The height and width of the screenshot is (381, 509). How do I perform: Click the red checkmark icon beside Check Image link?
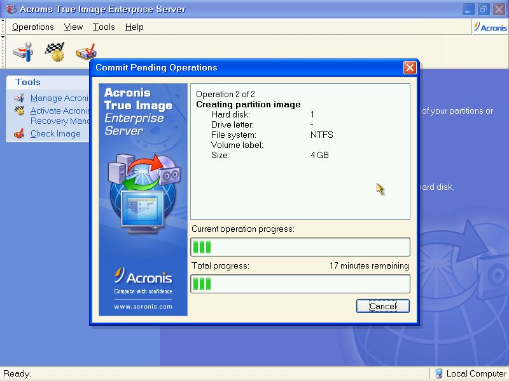(20, 133)
